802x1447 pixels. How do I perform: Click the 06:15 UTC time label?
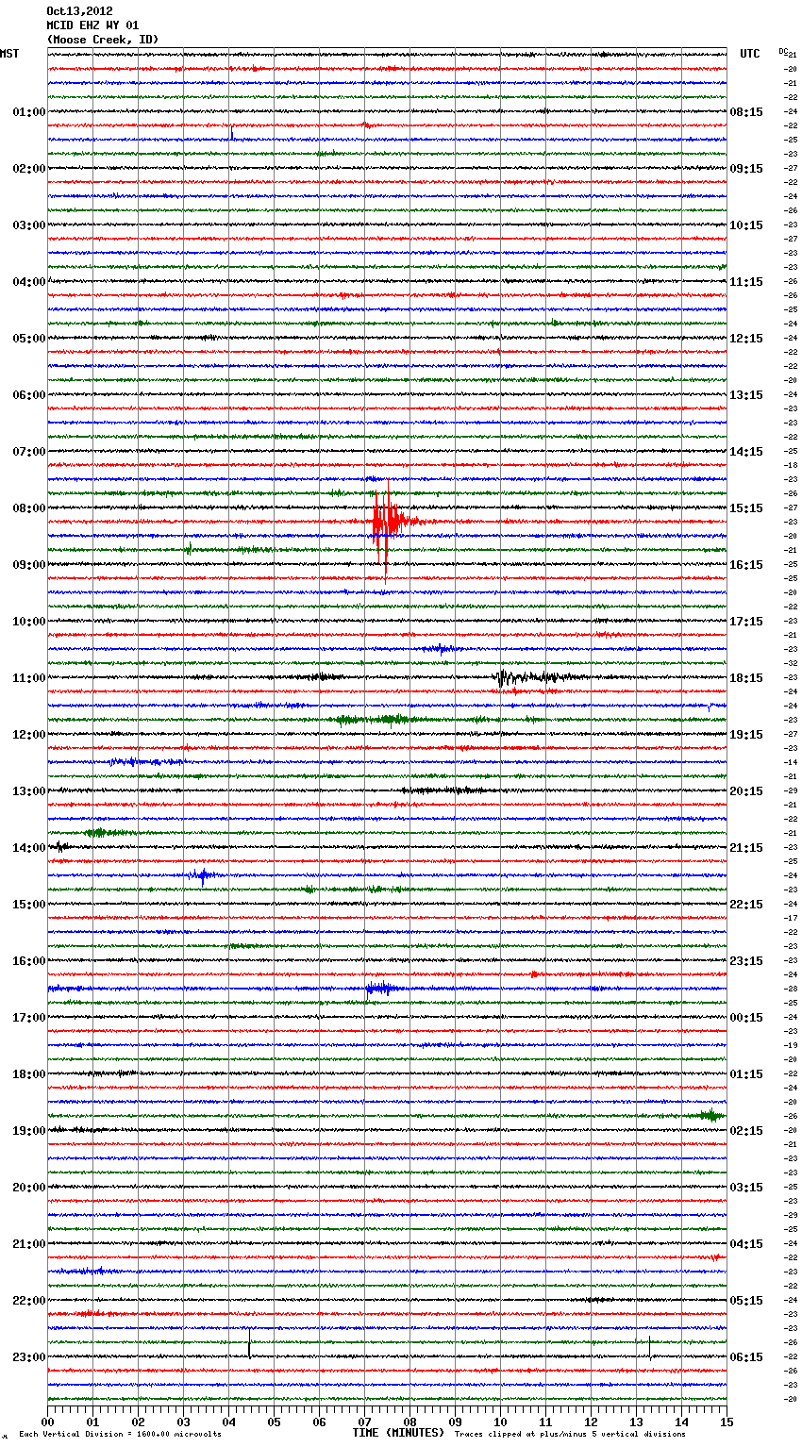pos(746,1357)
